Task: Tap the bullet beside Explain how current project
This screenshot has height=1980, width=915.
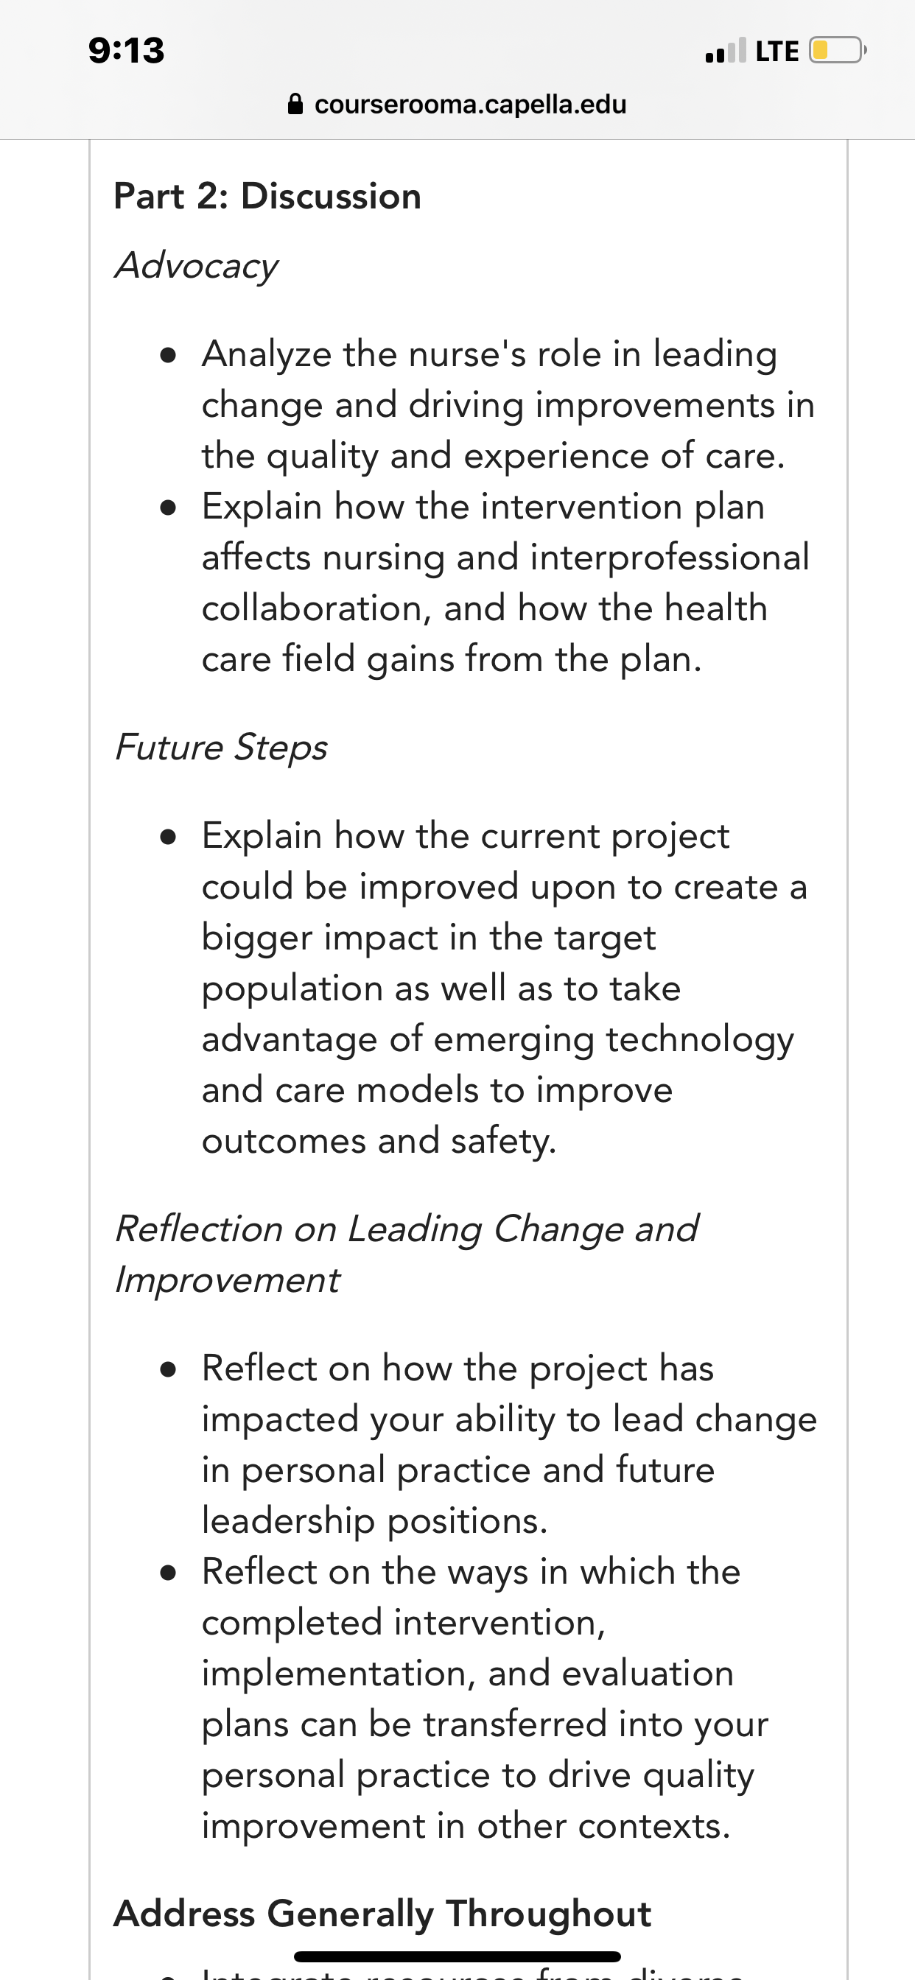Action: point(169,837)
